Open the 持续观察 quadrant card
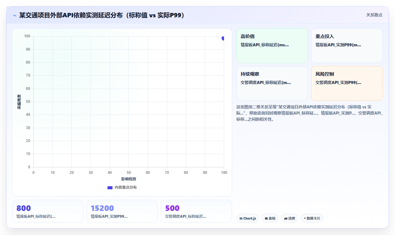395x235 pixels. coord(272,83)
